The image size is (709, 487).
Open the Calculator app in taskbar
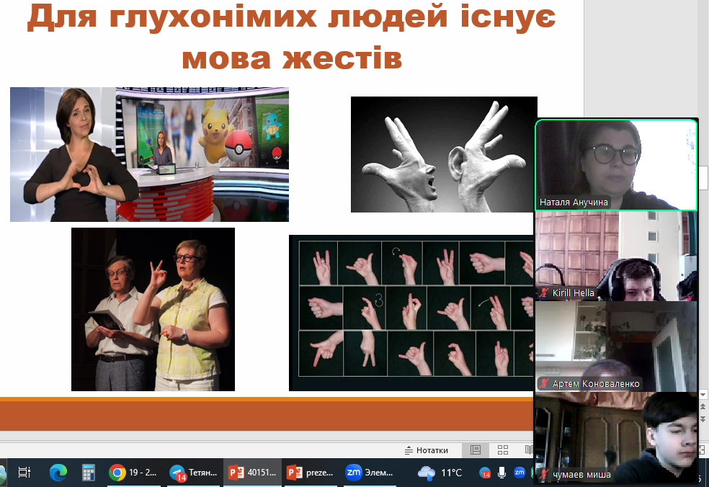pos(88,473)
